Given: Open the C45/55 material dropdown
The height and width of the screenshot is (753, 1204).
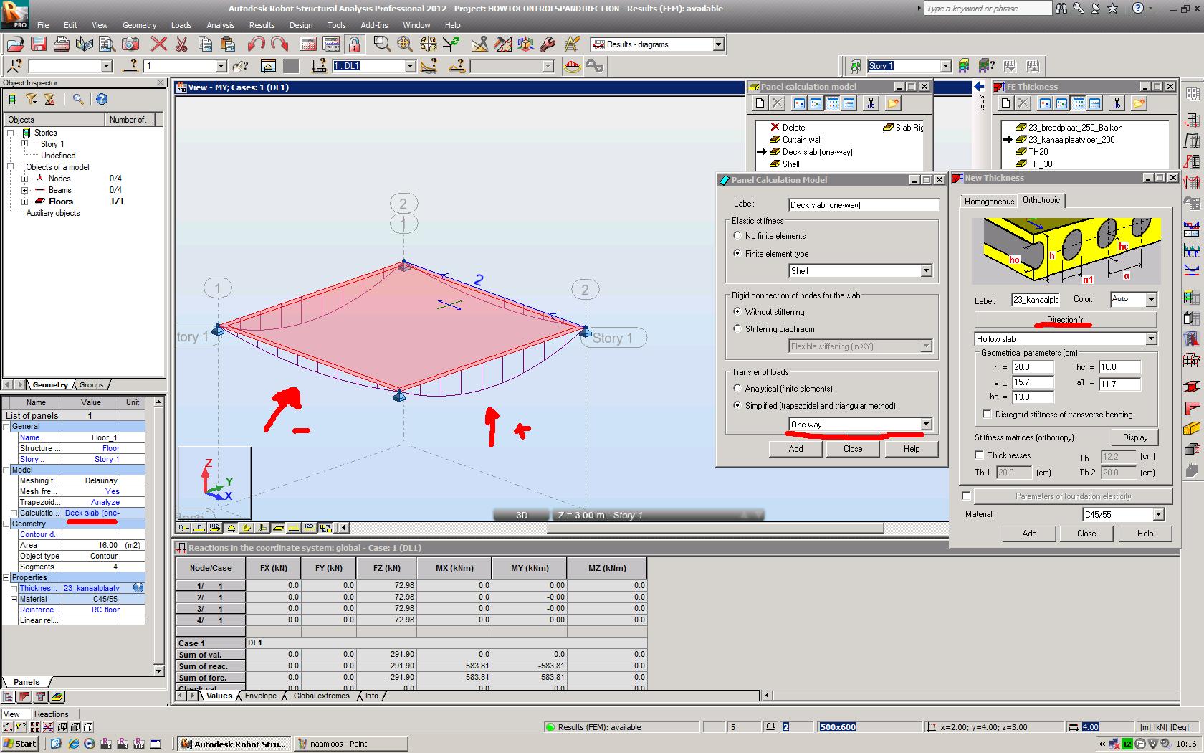Looking at the screenshot, I should coord(1158,514).
